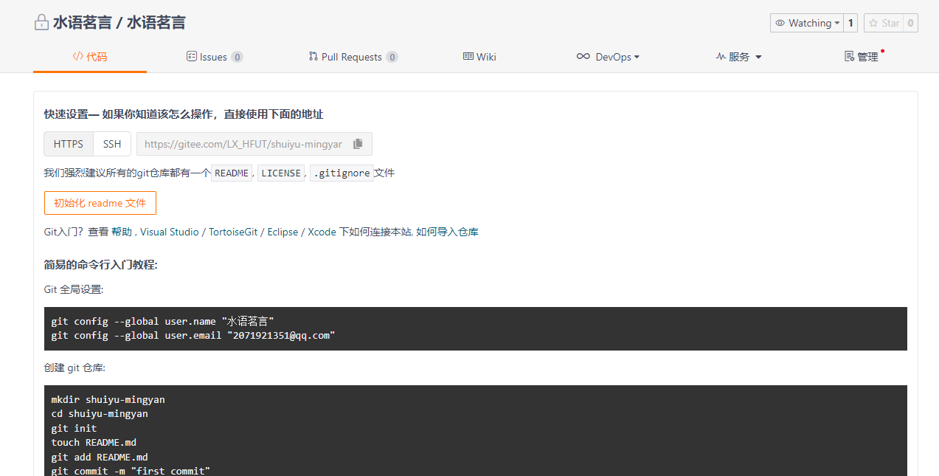This screenshot has height=476, width=939.
Task: Click the git init command line
Action: 74,429
